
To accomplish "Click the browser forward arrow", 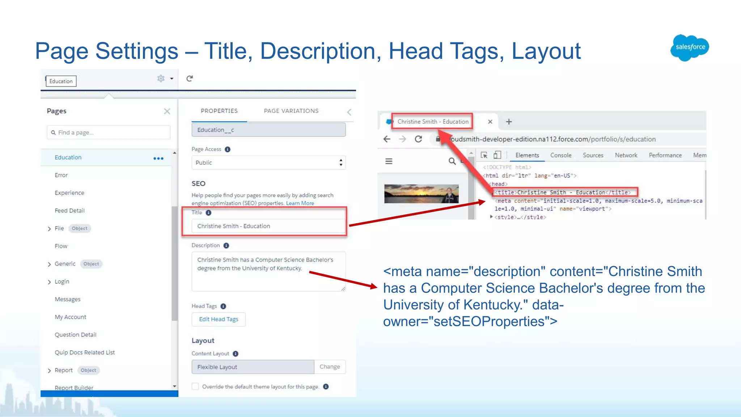I will coord(402,139).
